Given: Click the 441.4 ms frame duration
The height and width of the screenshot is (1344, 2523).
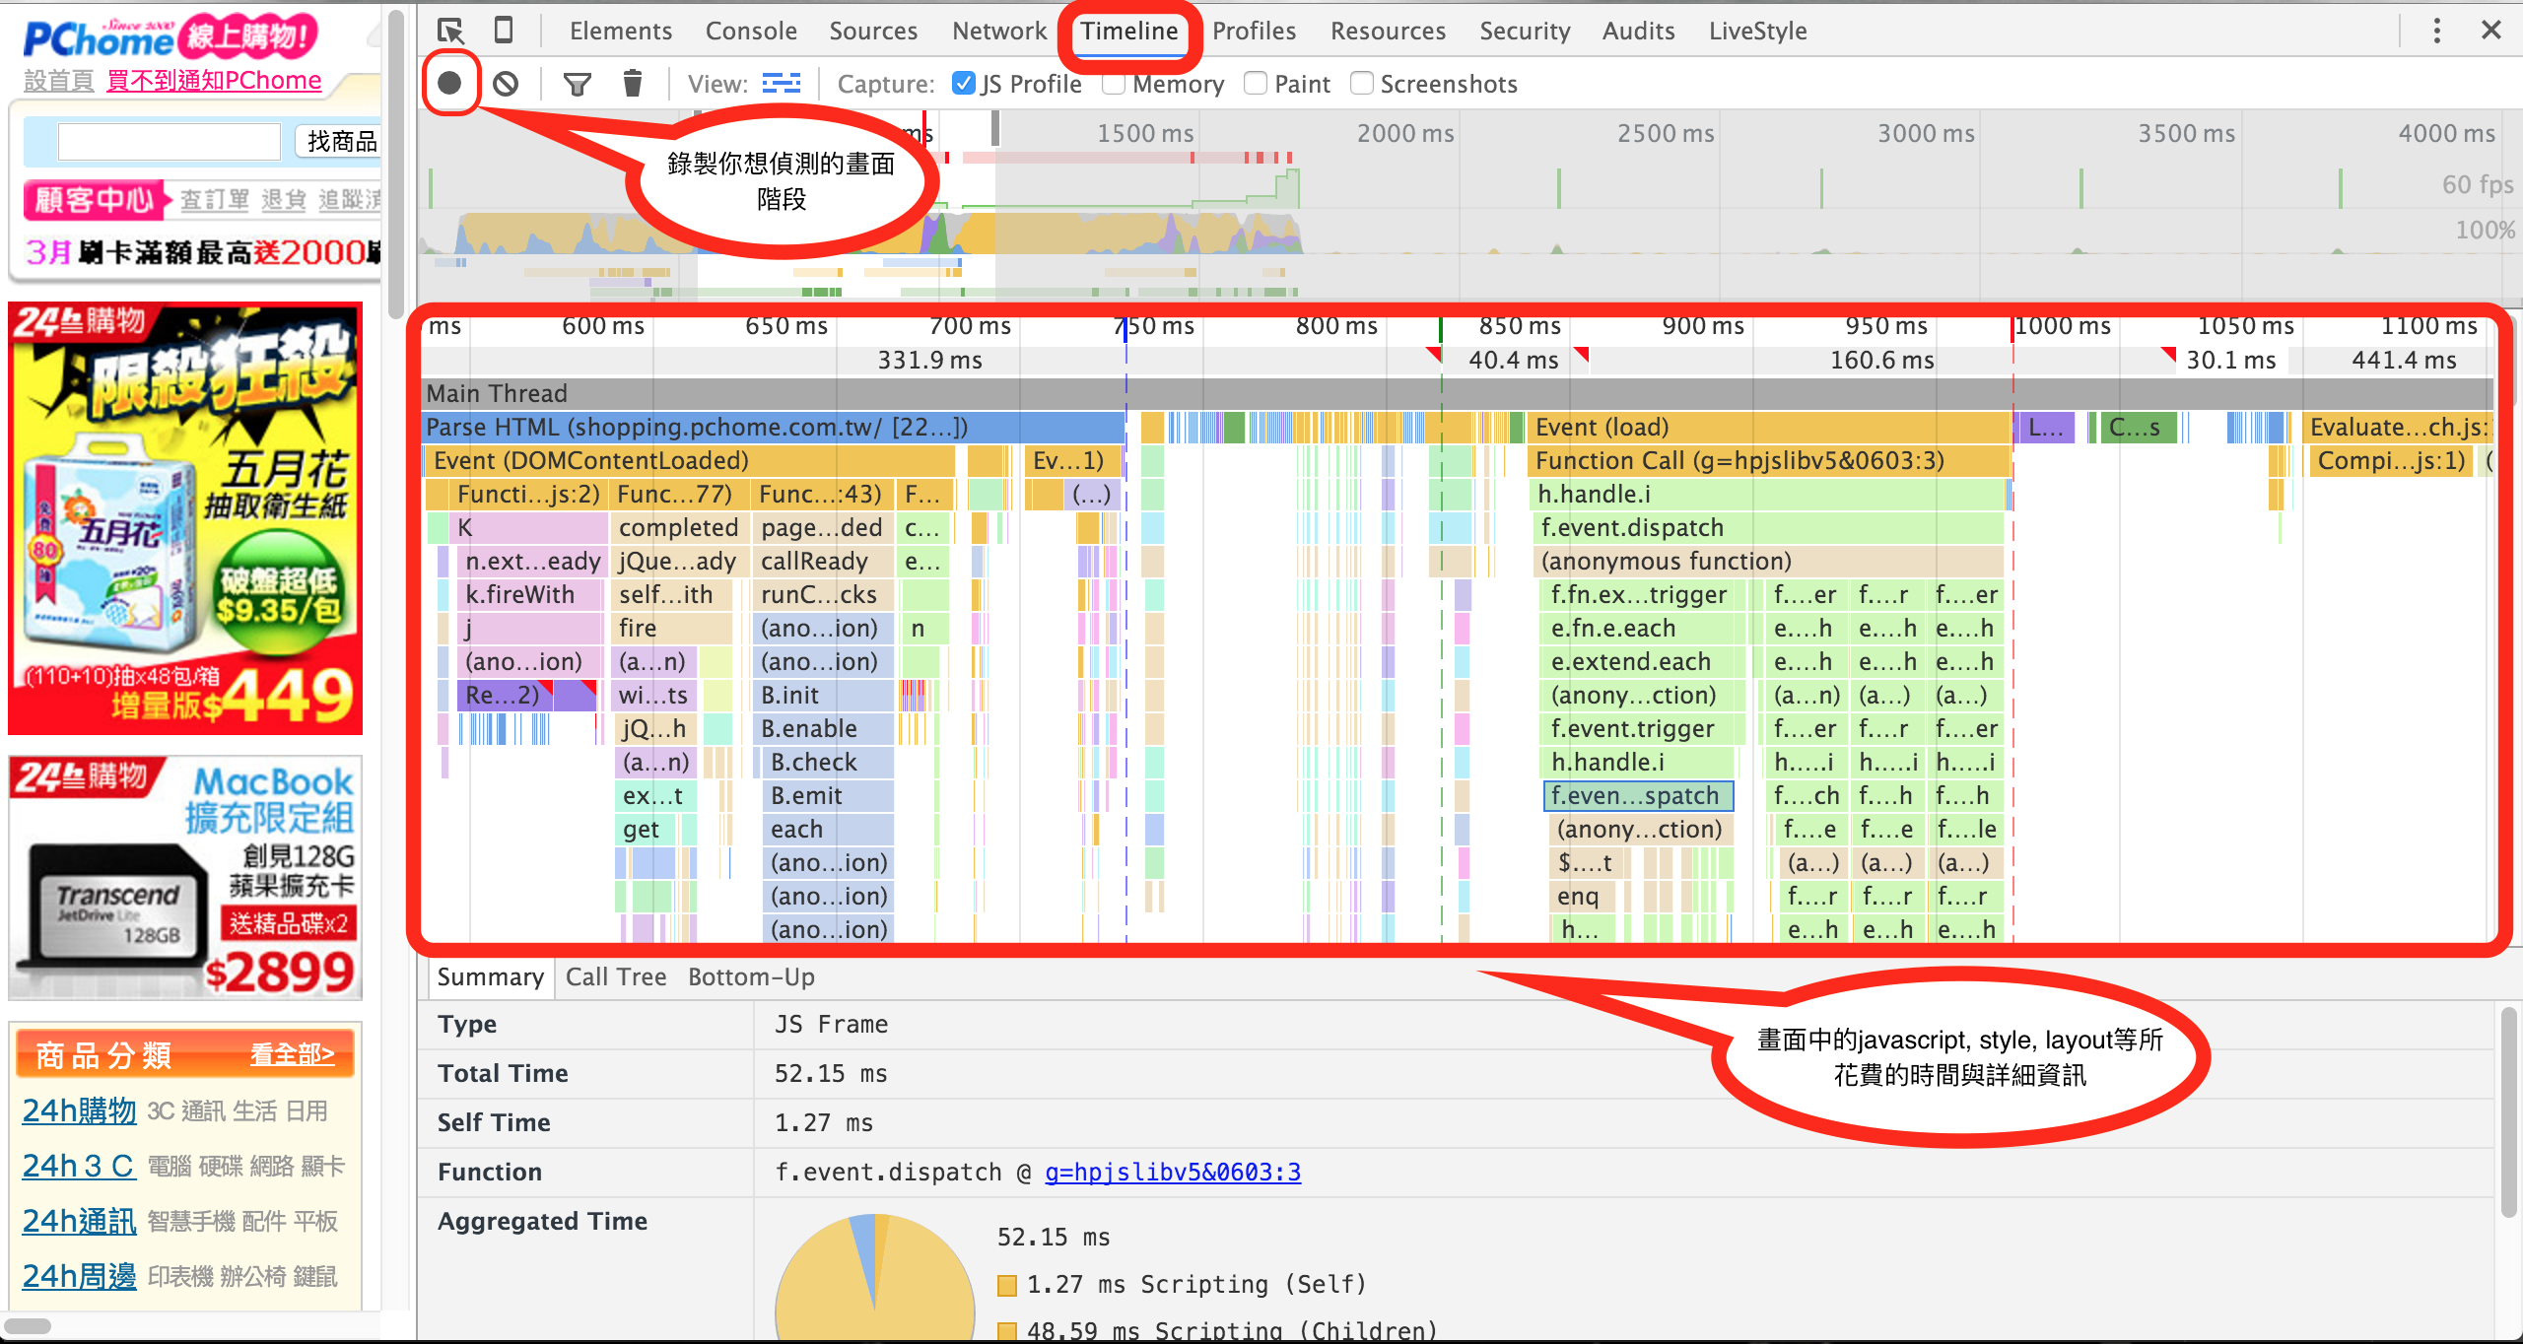Looking at the screenshot, I should (x=2404, y=360).
